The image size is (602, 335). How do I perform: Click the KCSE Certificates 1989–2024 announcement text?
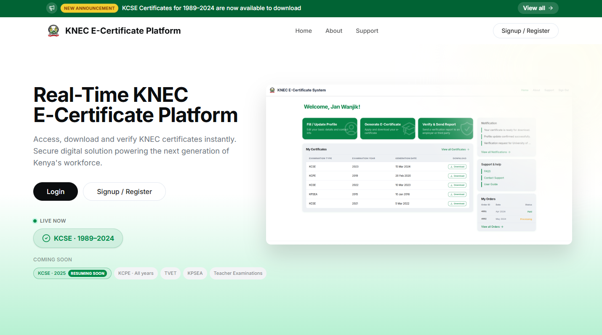(x=211, y=8)
